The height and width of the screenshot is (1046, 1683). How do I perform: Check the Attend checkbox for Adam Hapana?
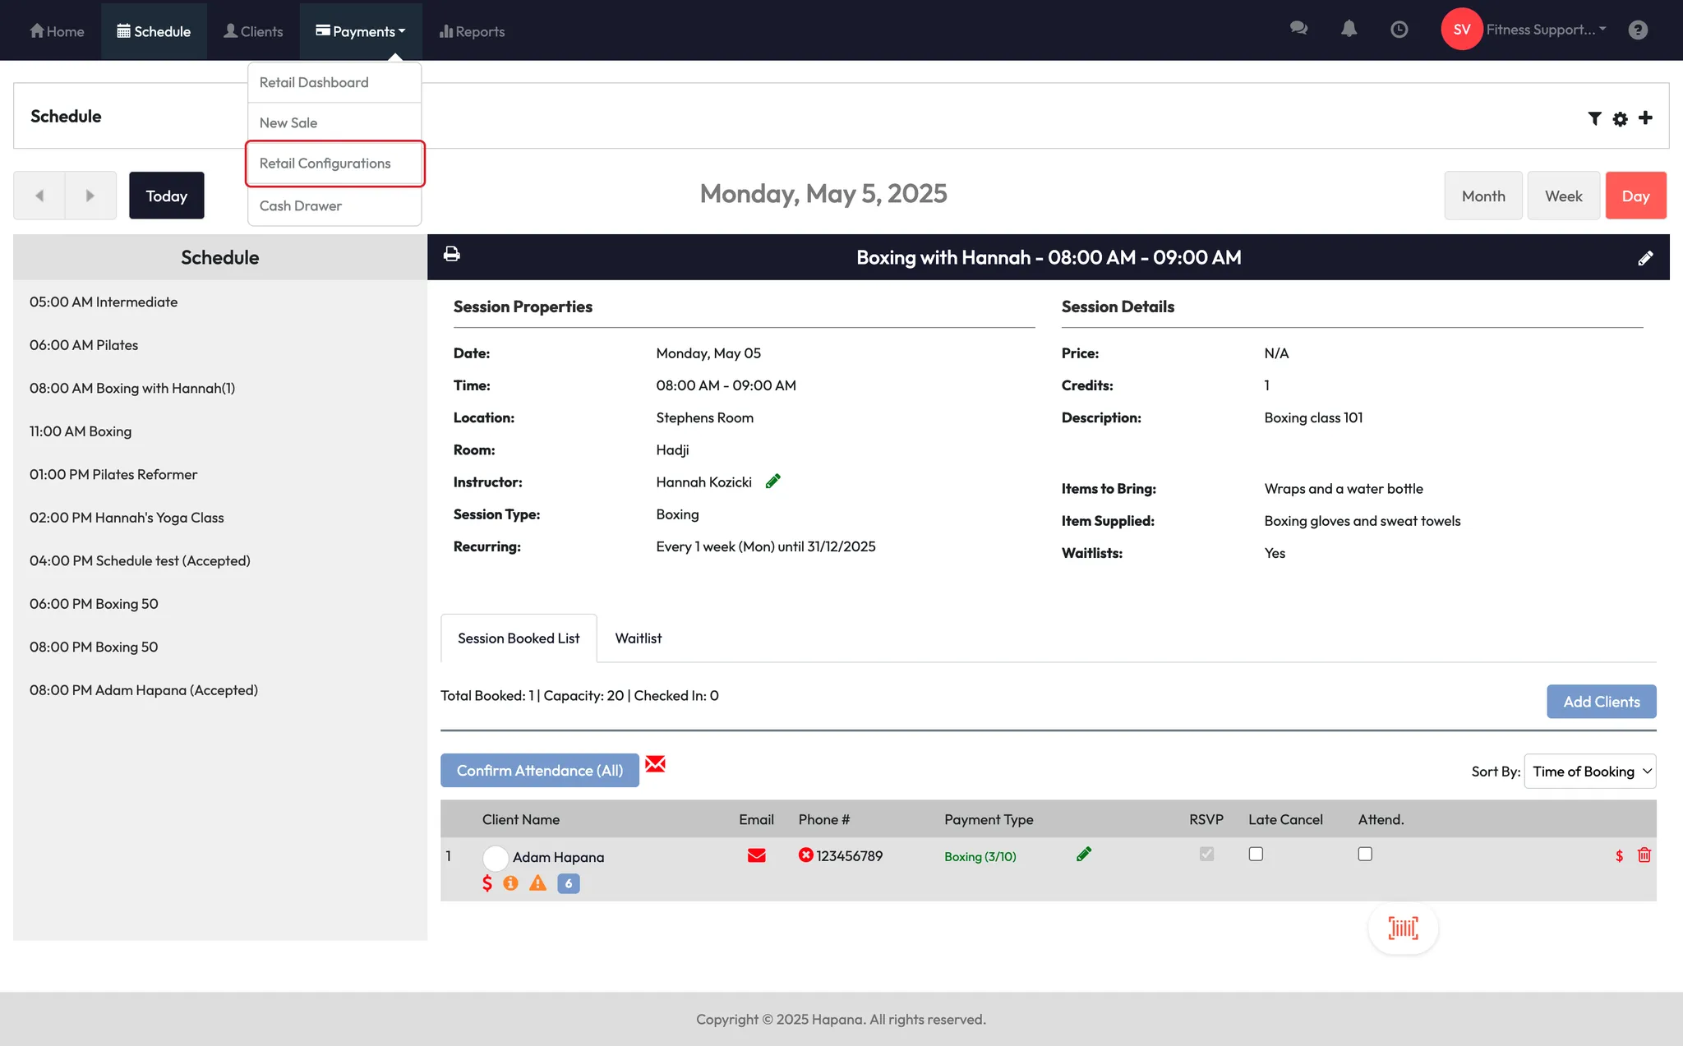pos(1365,855)
